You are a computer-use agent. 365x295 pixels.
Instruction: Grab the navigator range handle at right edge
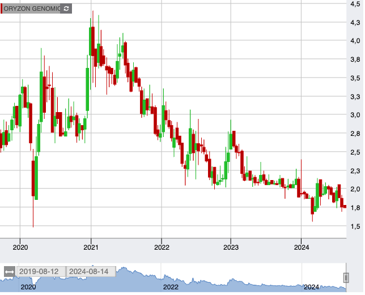pyautogui.click(x=346, y=277)
